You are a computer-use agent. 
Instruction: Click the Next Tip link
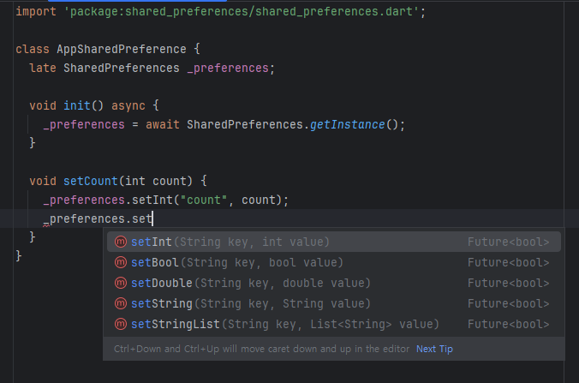(x=434, y=349)
